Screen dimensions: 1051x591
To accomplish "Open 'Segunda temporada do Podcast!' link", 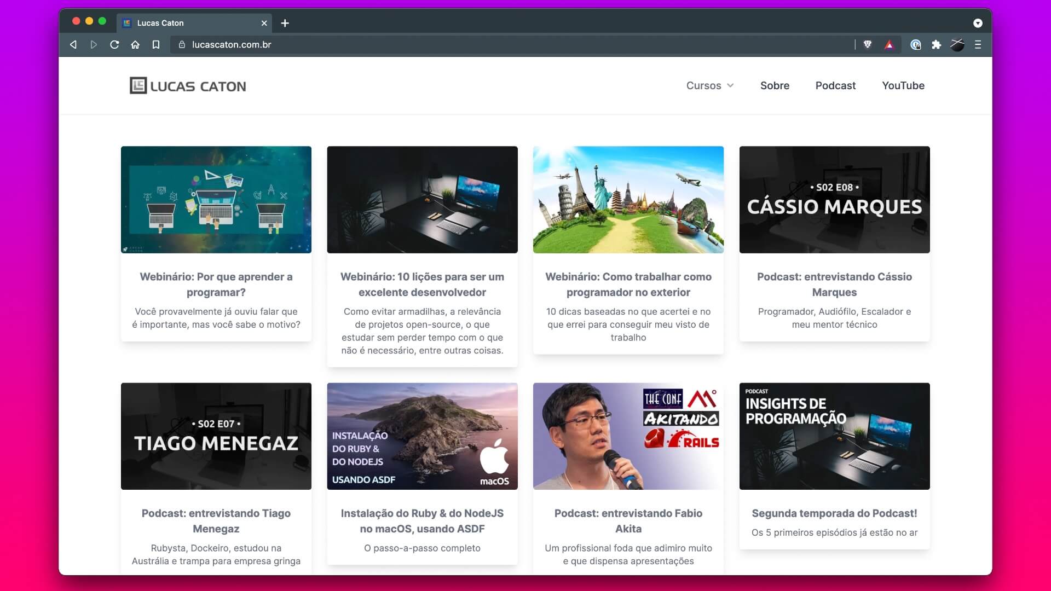I will click(x=834, y=513).
